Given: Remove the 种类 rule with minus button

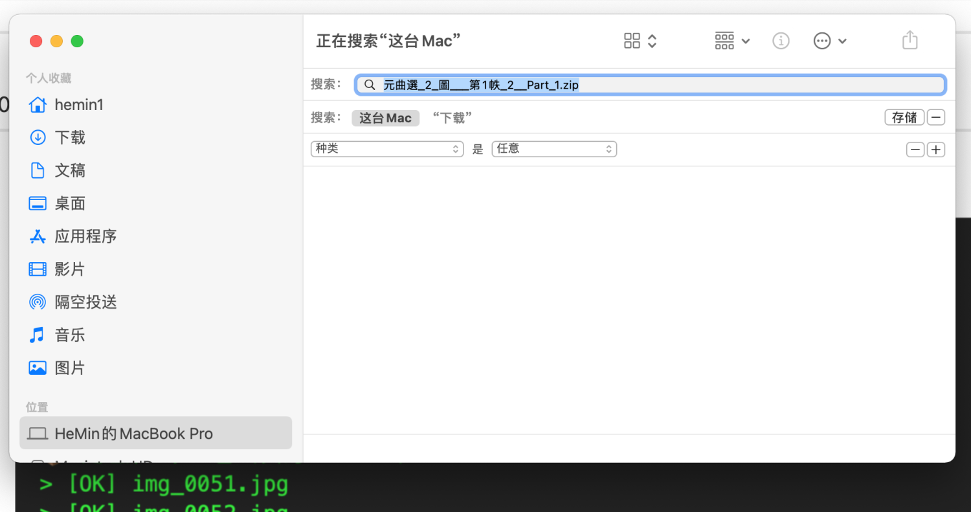Looking at the screenshot, I should pos(915,150).
